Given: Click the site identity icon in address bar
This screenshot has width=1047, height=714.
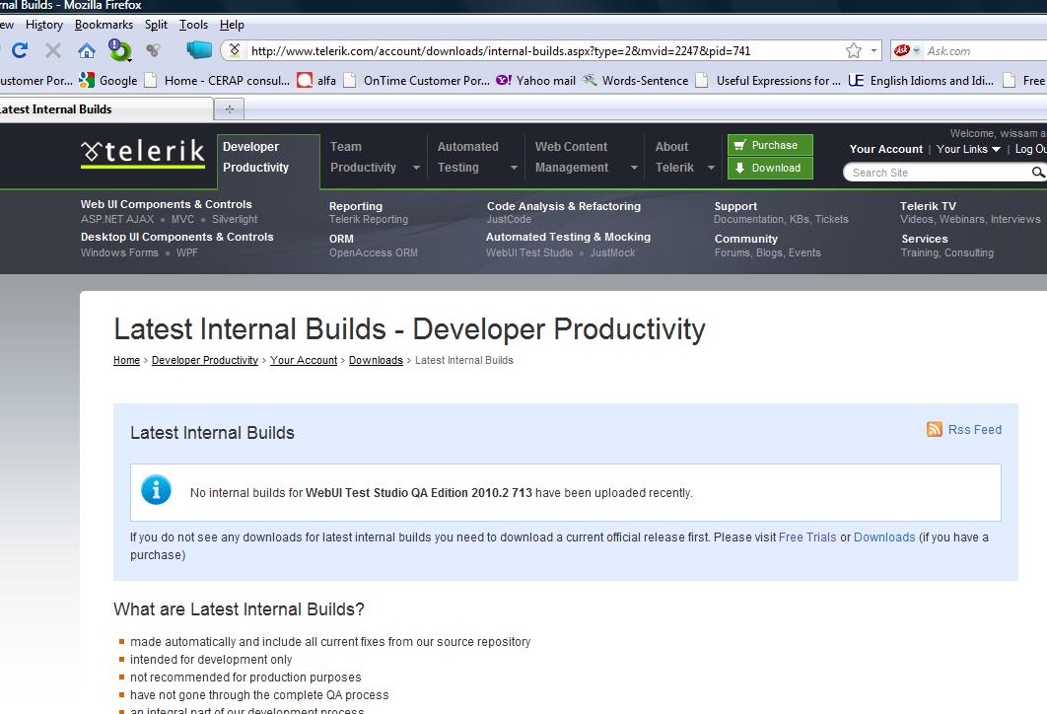Looking at the screenshot, I should [x=234, y=50].
